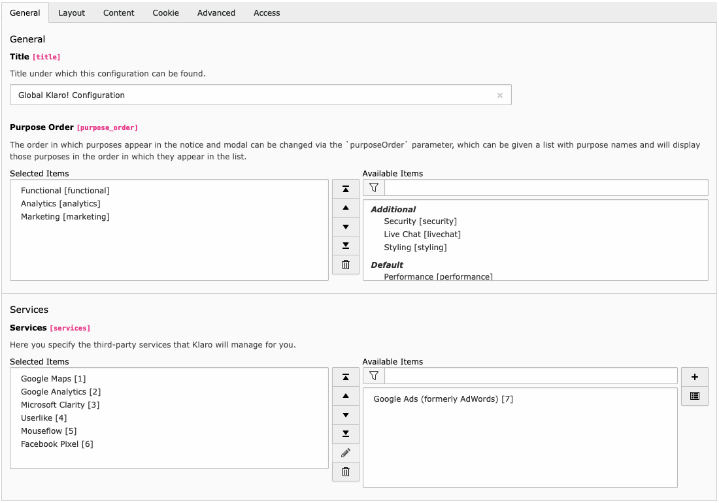Open the Cookie tab

point(165,12)
